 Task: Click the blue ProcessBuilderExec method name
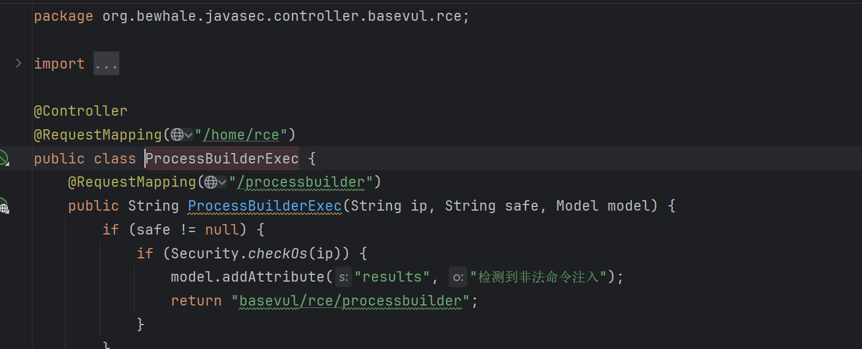[x=265, y=206]
